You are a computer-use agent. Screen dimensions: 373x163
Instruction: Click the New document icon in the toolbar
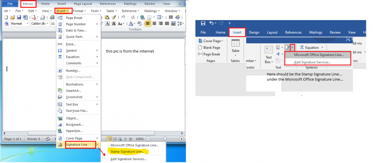click(x=6, y=17)
